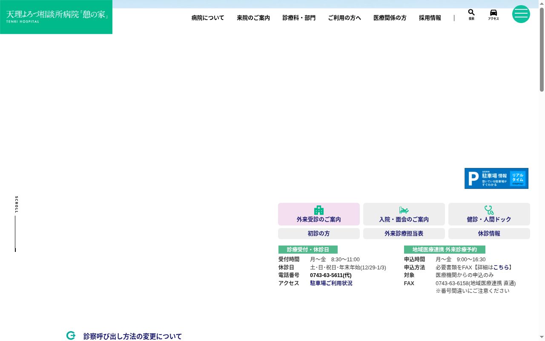Open the 採用情報 menu
This screenshot has height=341, width=545.
pos(430,18)
